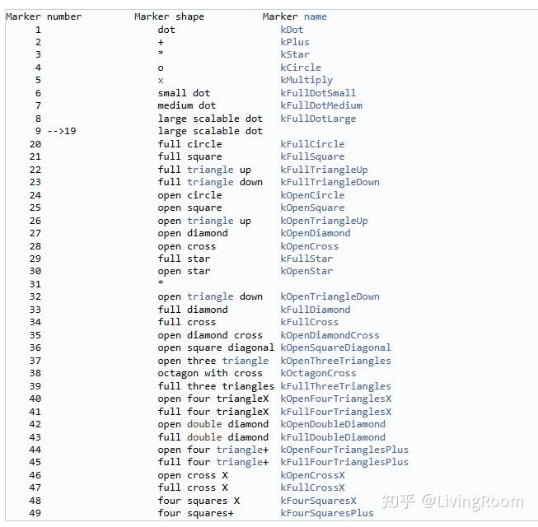Screen dimensions: 538x527
Task: Click marker number 49 in the list
Action: tap(35, 513)
